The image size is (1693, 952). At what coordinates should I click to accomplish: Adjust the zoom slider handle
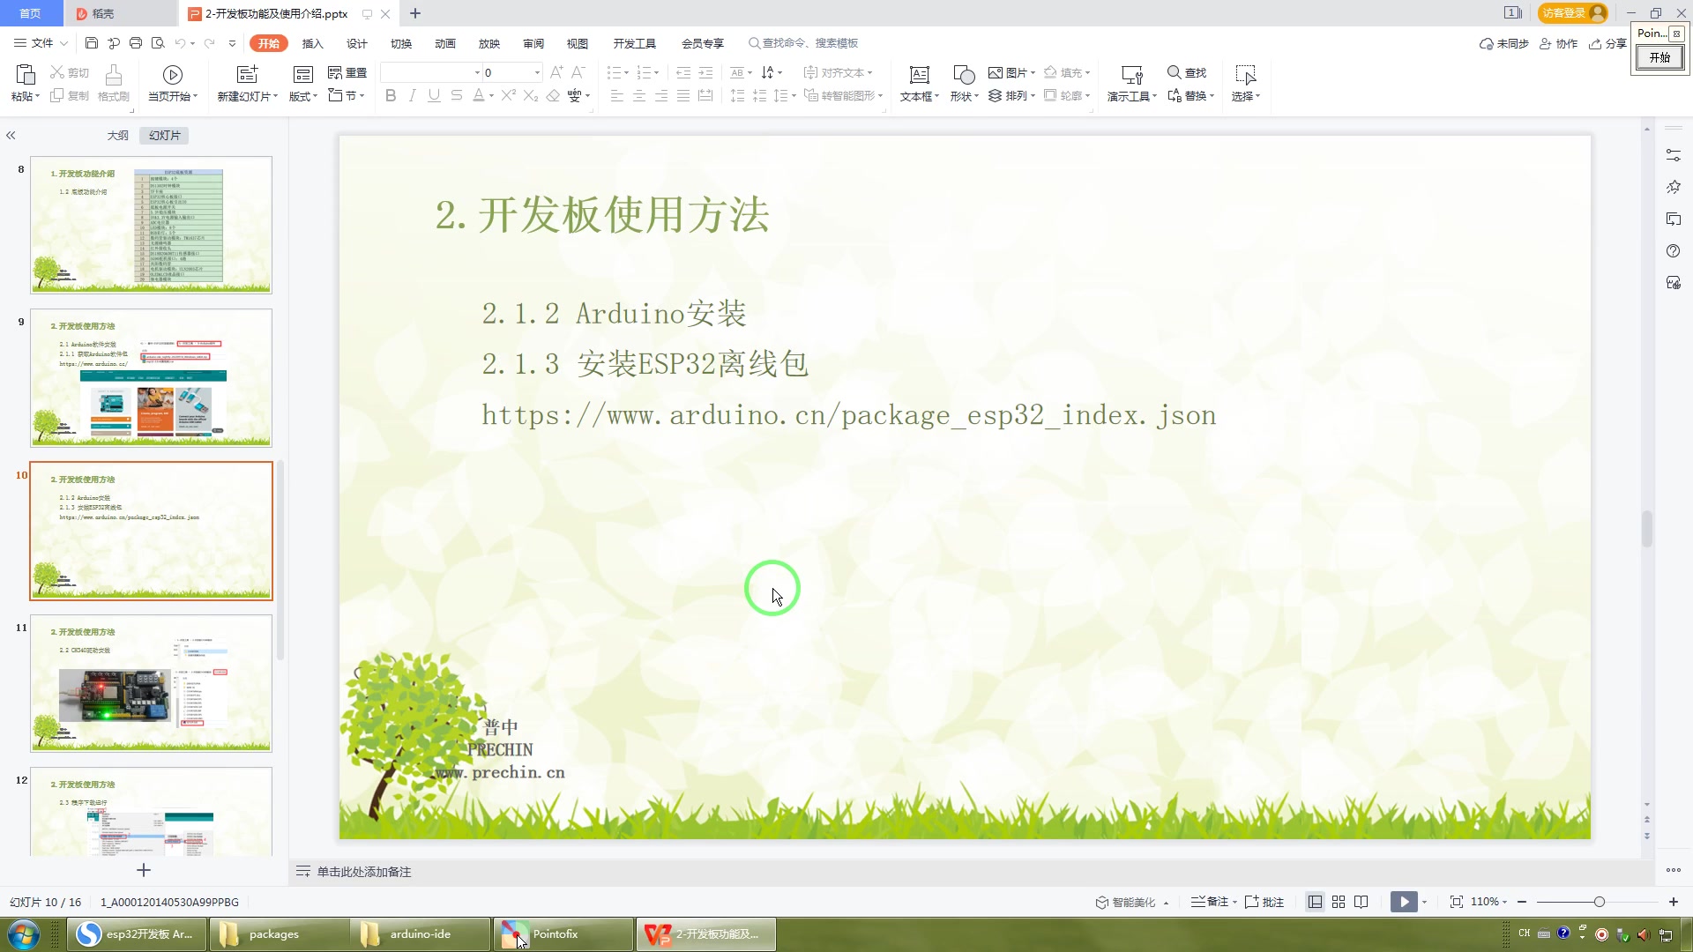tap(1599, 902)
